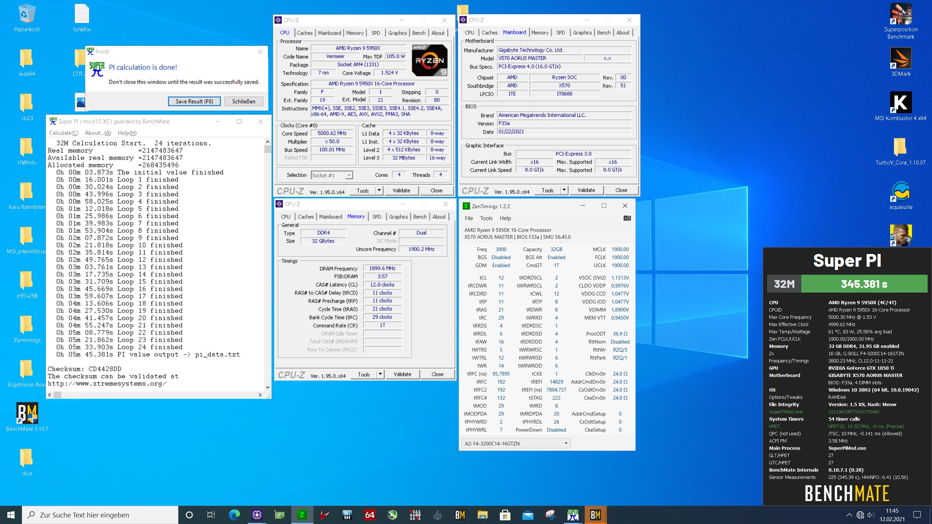The image size is (932, 524).
Task: Open the volume control in system tray
Action: [x=870, y=515]
